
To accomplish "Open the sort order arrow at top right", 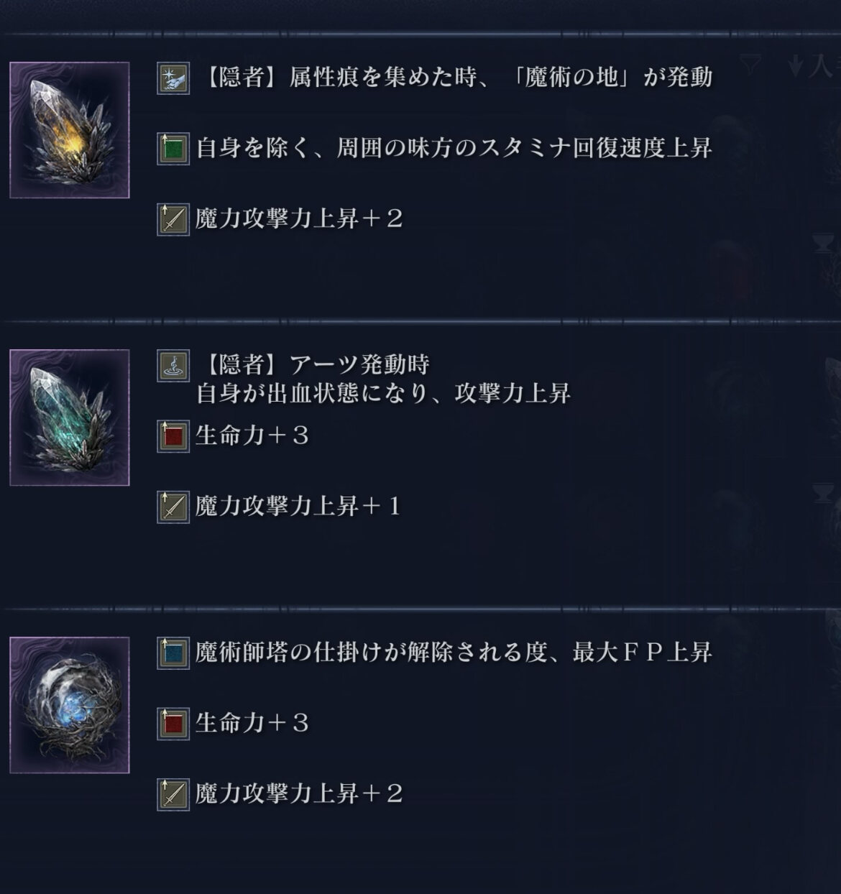I will coord(795,67).
